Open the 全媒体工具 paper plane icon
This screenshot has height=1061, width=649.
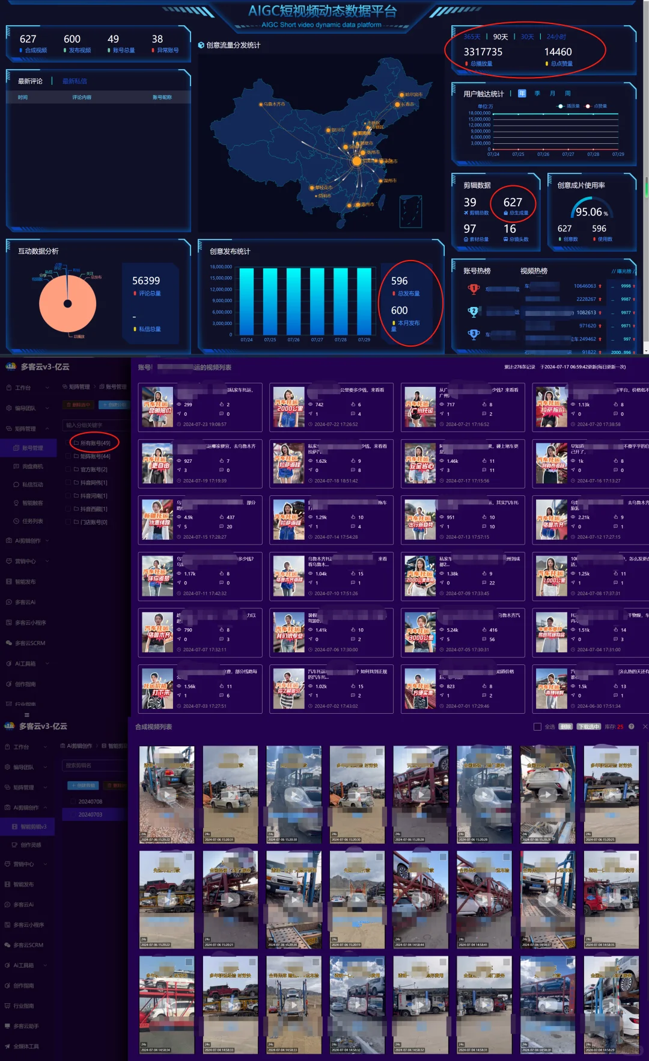pyautogui.click(x=8, y=1047)
